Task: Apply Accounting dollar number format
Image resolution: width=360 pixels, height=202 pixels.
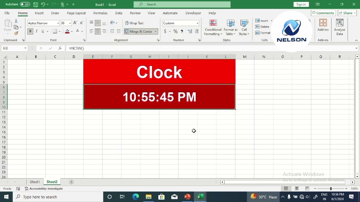Action: 165,31
